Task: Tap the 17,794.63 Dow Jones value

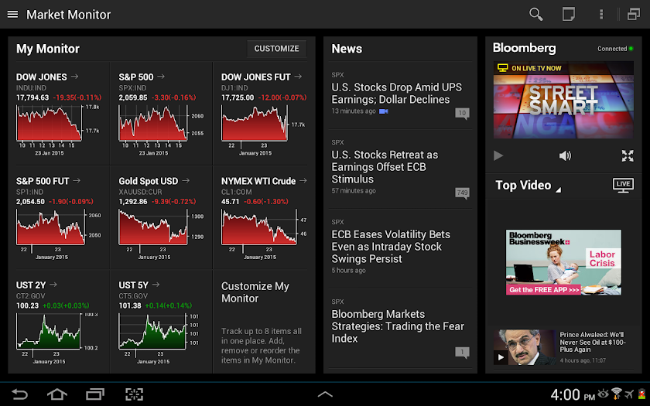Action: pos(32,97)
